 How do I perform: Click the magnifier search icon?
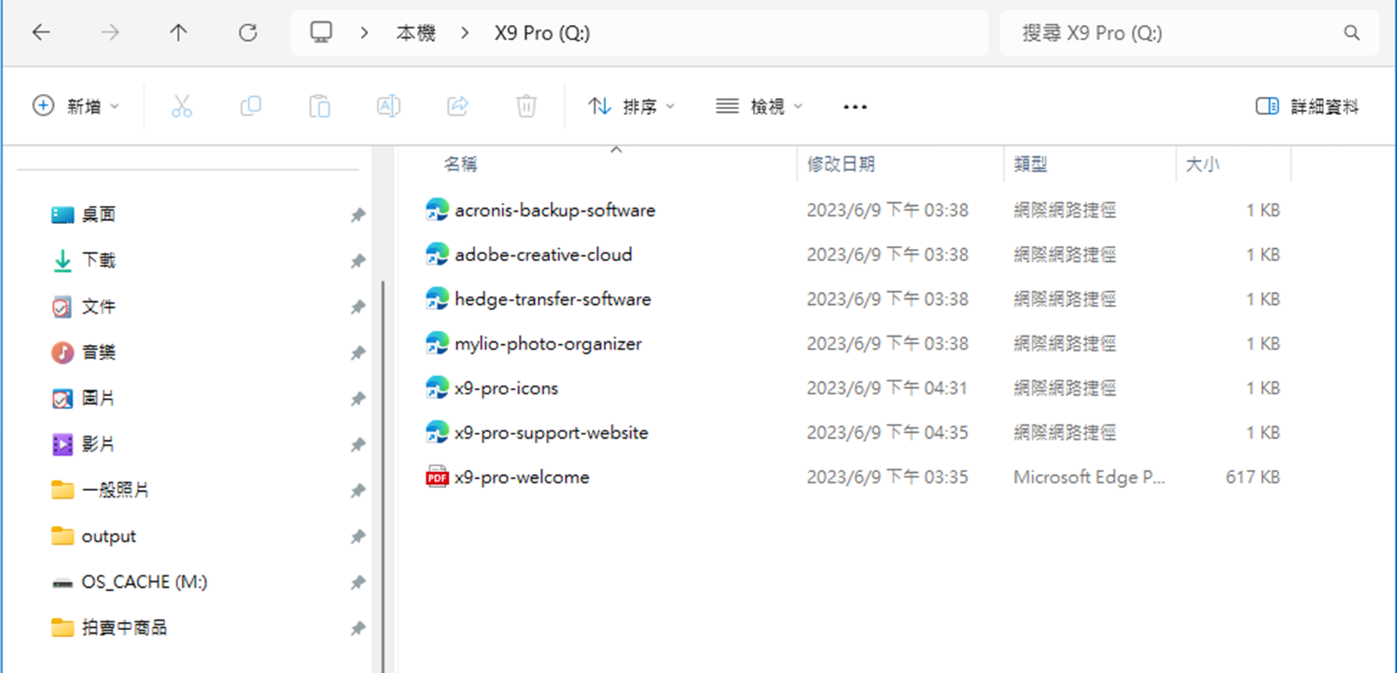point(1352,33)
